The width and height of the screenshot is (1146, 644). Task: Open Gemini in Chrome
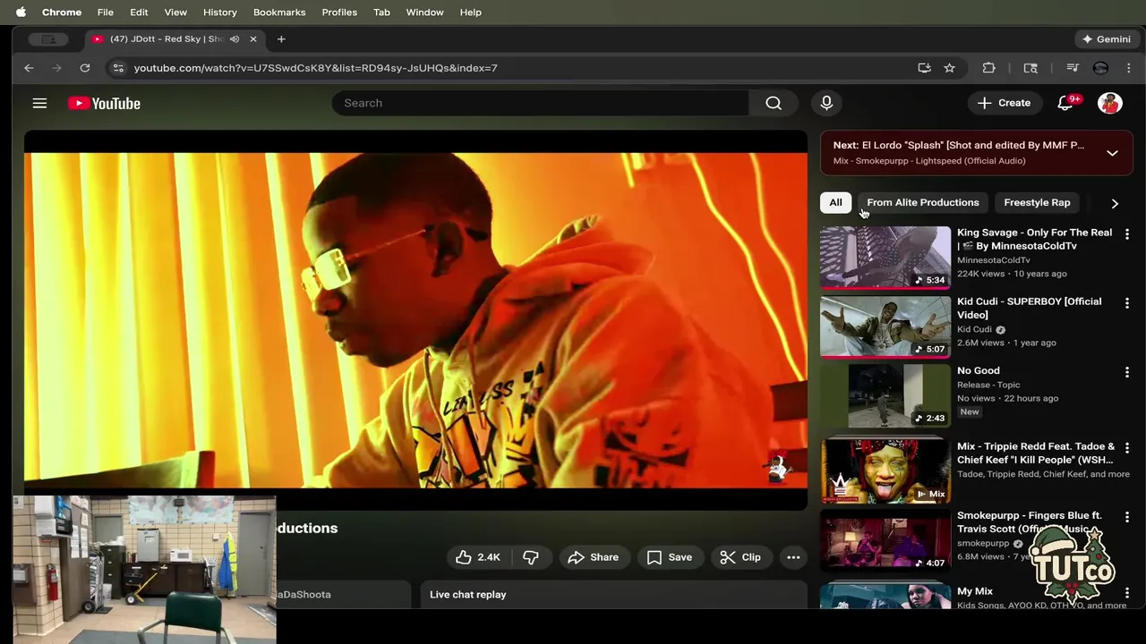point(1106,39)
